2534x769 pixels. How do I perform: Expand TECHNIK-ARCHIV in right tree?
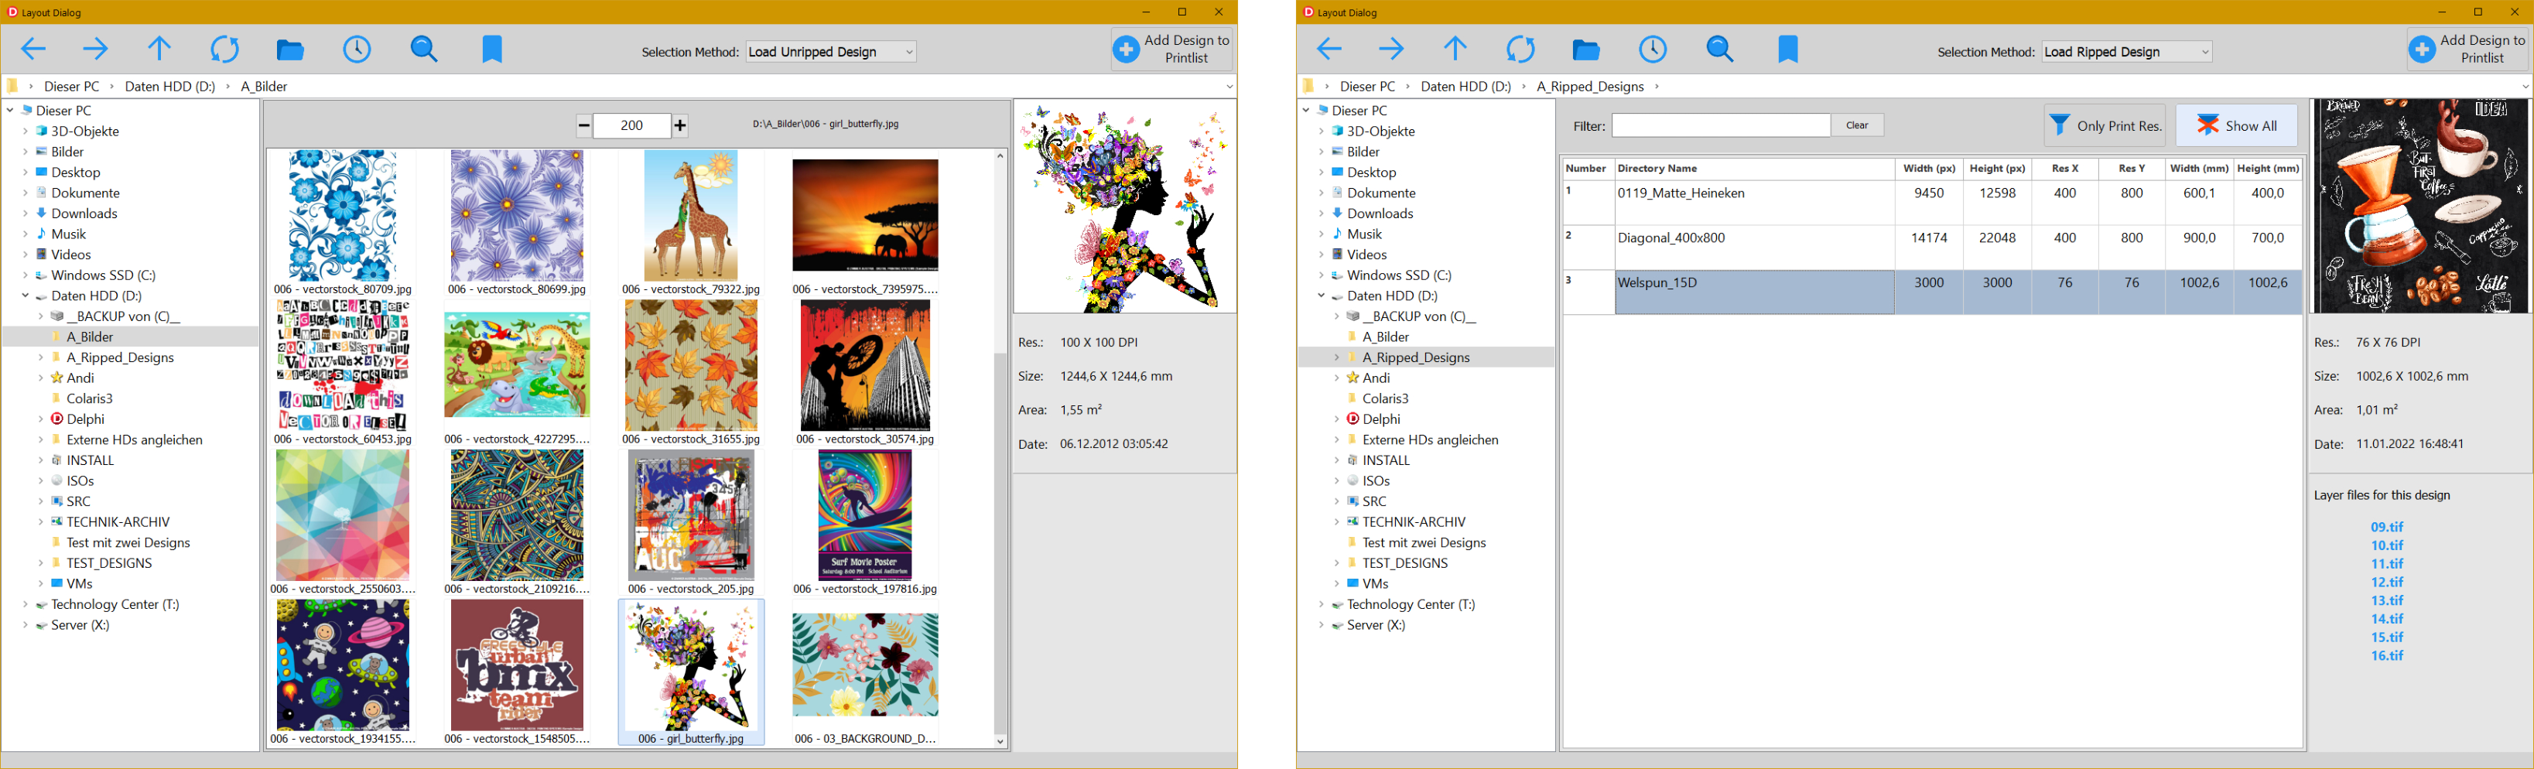[1335, 522]
